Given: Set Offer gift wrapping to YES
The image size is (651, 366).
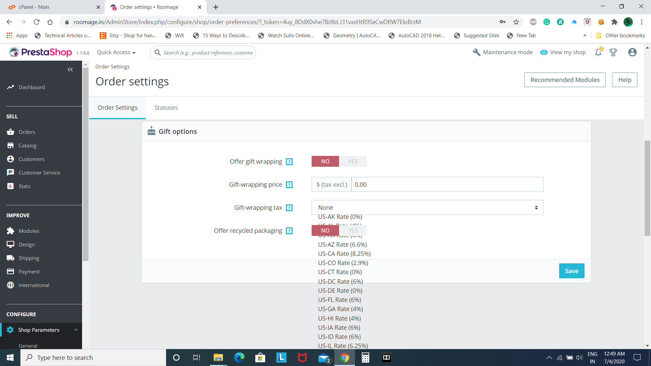Looking at the screenshot, I should click(353, 161).
